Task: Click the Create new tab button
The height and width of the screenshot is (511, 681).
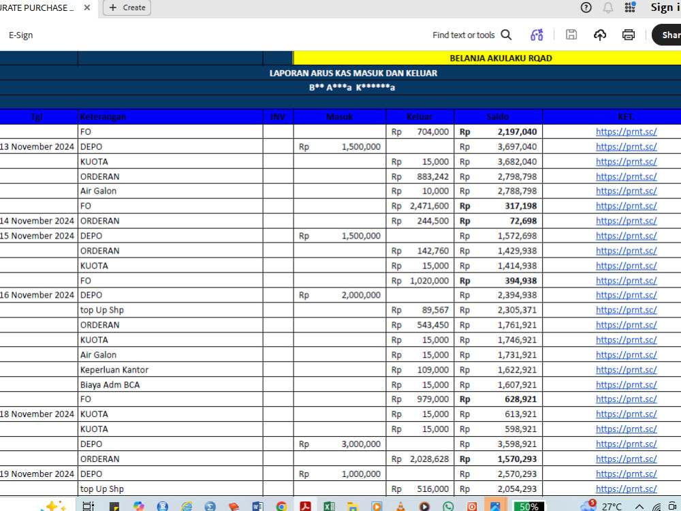Action: tap(127, 7)
